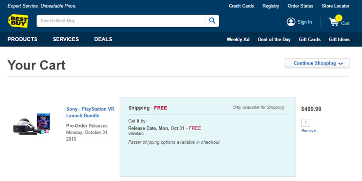Open the PlayStation VR bundle product image

tap(31, 124)
